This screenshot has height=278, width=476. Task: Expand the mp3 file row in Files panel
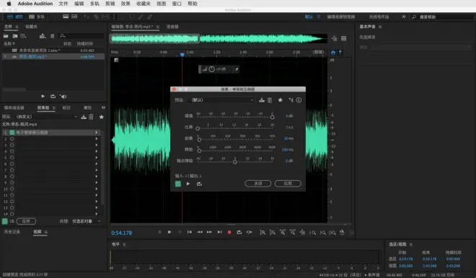5,56
